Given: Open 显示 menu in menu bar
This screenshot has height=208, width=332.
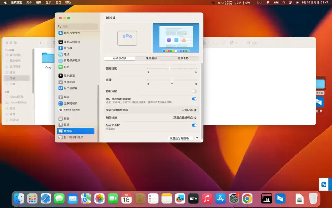Looking at the screenshot, I should (x=49, y=2).
